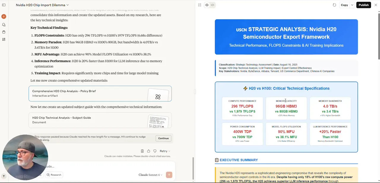
Task: Click the '4.0 TB/s' memory bandwidth value
Action: (x=330, y=106)
